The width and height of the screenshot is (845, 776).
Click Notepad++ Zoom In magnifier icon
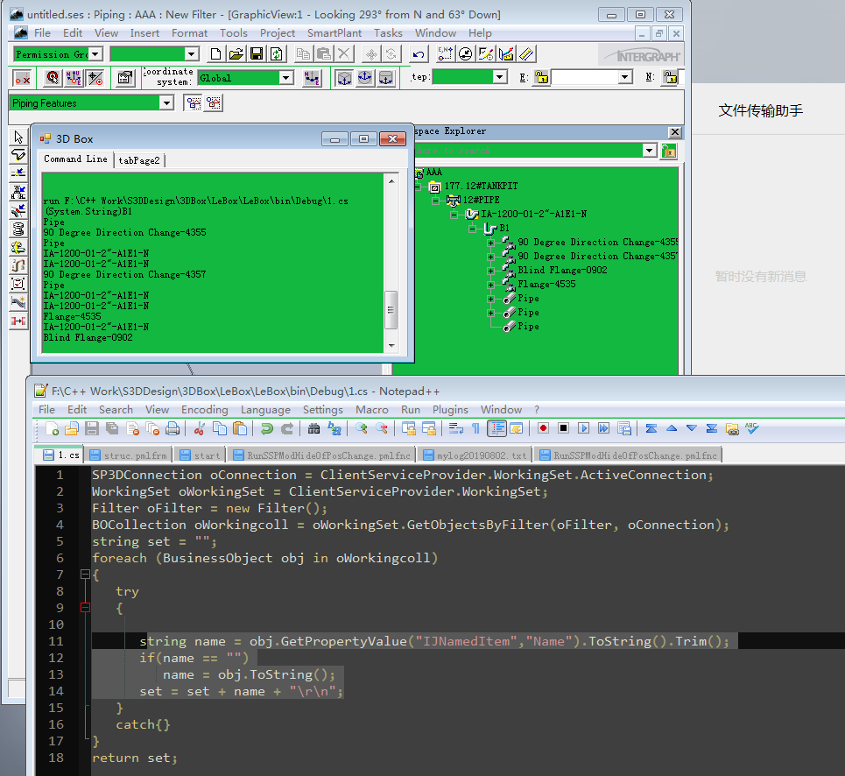coord(361,428)
